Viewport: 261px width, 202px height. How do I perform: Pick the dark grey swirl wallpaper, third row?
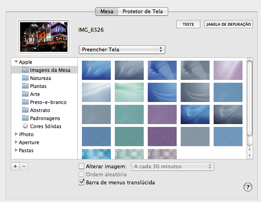point(228,114)
